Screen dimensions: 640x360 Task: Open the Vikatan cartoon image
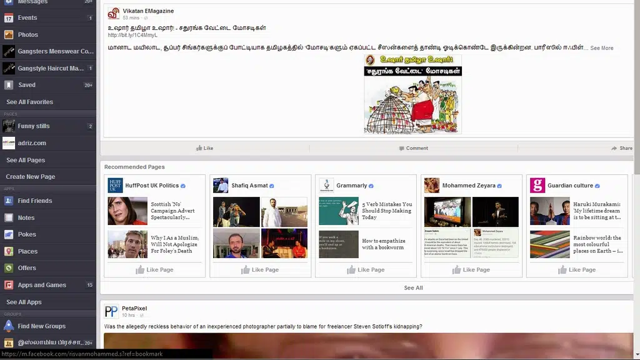[412, 94]
